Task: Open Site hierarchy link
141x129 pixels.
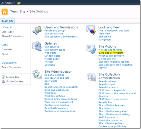Action: click(x=107, y=108)
